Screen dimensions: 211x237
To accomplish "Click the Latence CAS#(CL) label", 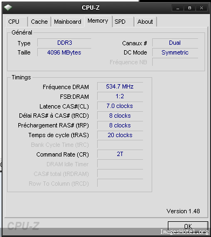I will [x=64, y=106].
